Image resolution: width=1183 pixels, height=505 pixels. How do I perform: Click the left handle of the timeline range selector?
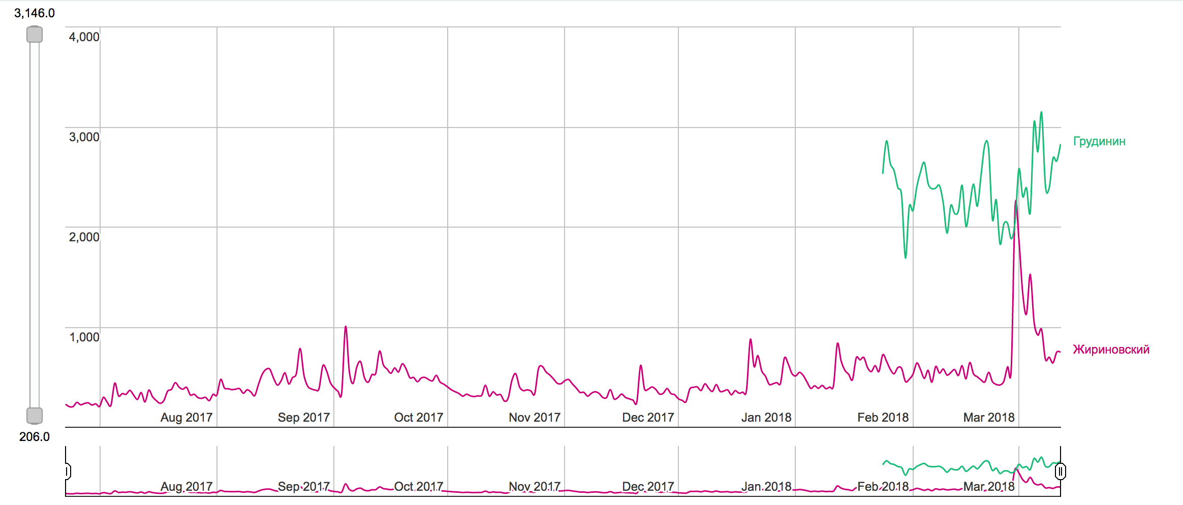68,471
